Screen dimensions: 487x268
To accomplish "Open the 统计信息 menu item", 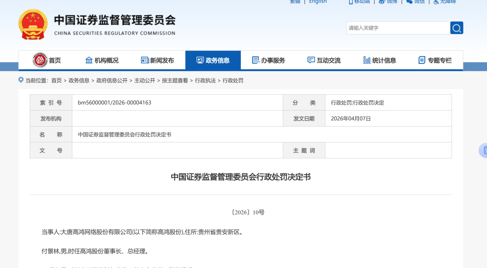I will [380, 60].
